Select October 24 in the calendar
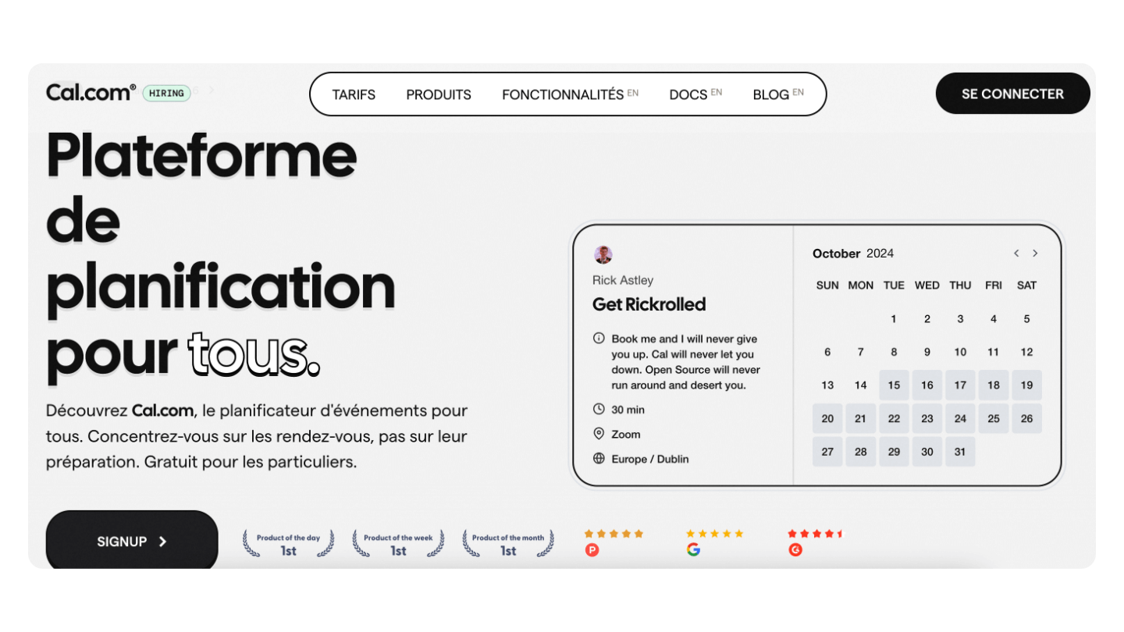Image resolution: width=1124 pixels, height=632 pixels. pos(960,418)
